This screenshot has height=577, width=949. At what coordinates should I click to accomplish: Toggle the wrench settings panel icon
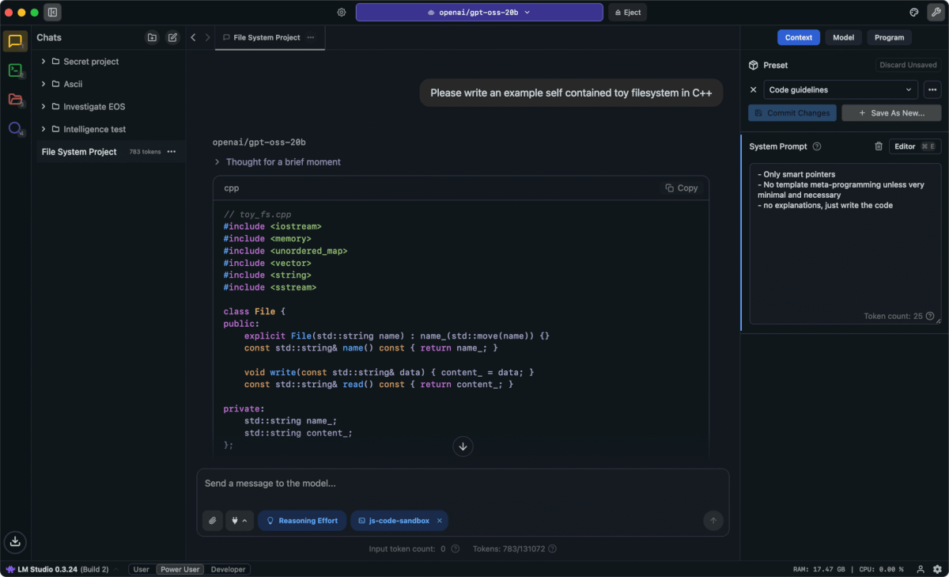coord(936,12)
